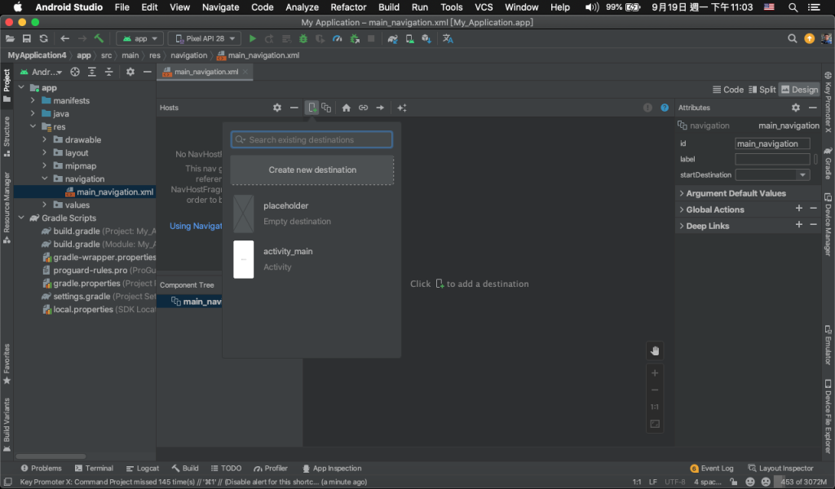Click the Add Action arrow icon
This screenshot has height=489, width=835.
(380, 108)
